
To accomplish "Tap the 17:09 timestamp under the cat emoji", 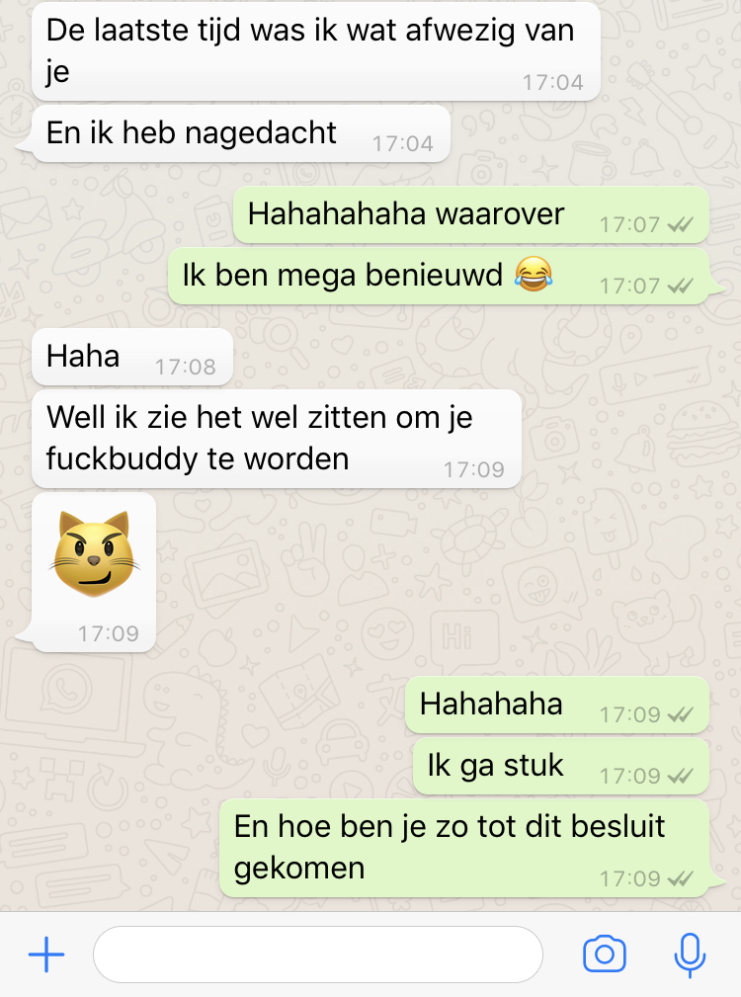I will point(108,633).
